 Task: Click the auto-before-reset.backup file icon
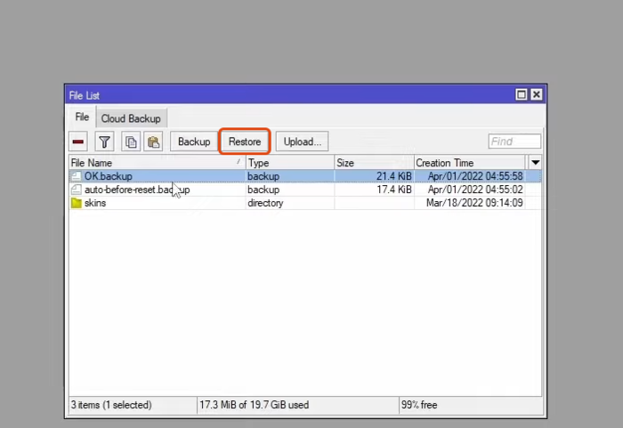pyautogui.click(x=77, y=190)
